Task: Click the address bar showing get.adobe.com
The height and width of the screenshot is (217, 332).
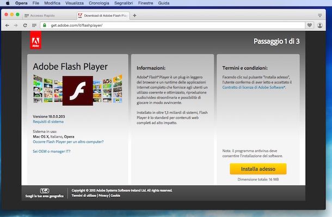Action: pos(173,25)
